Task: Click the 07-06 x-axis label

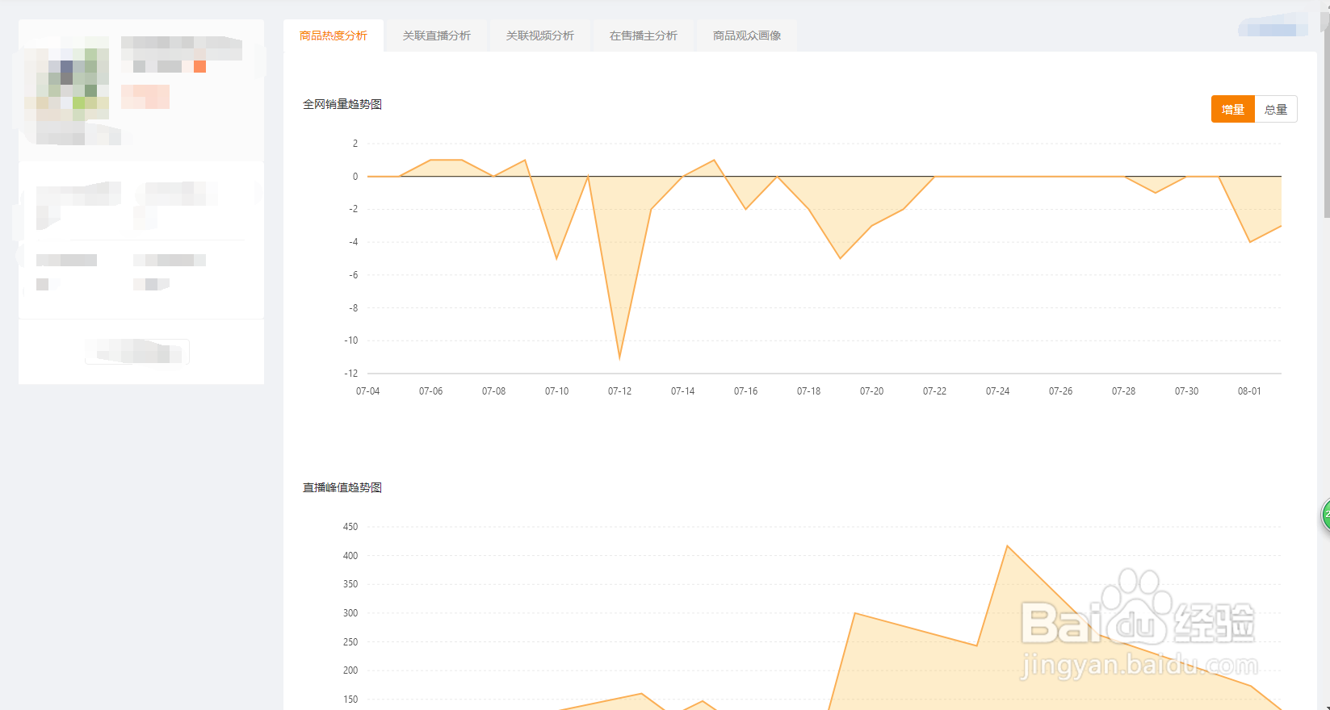Action: pyautogui.click(x=430, y=391)
